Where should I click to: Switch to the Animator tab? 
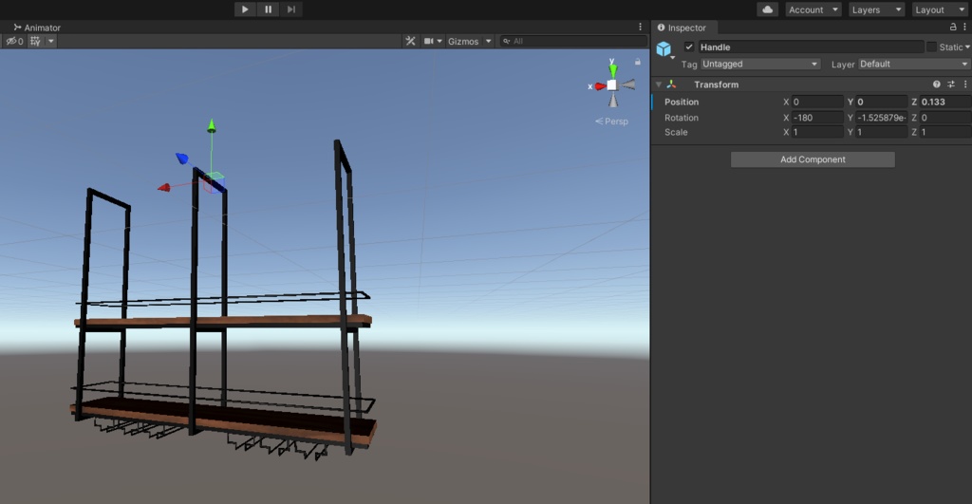37,28
